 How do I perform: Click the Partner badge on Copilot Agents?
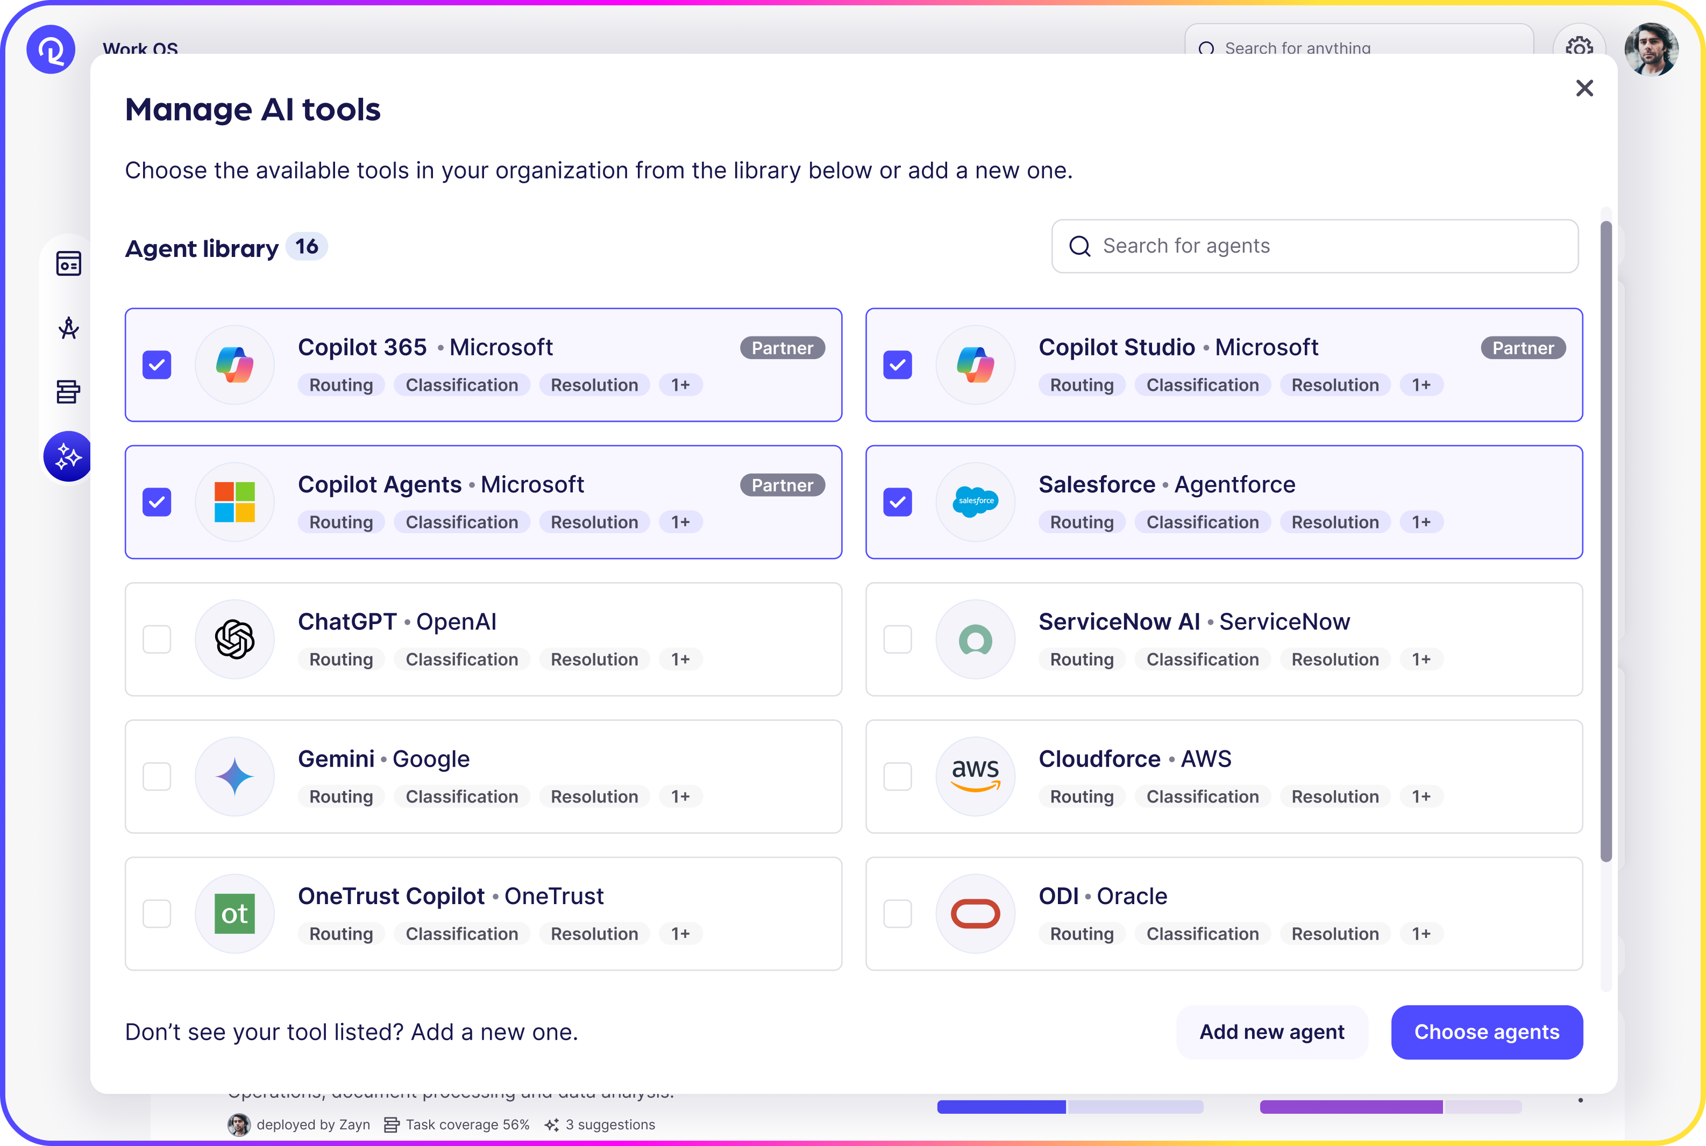tap(783, 485)
